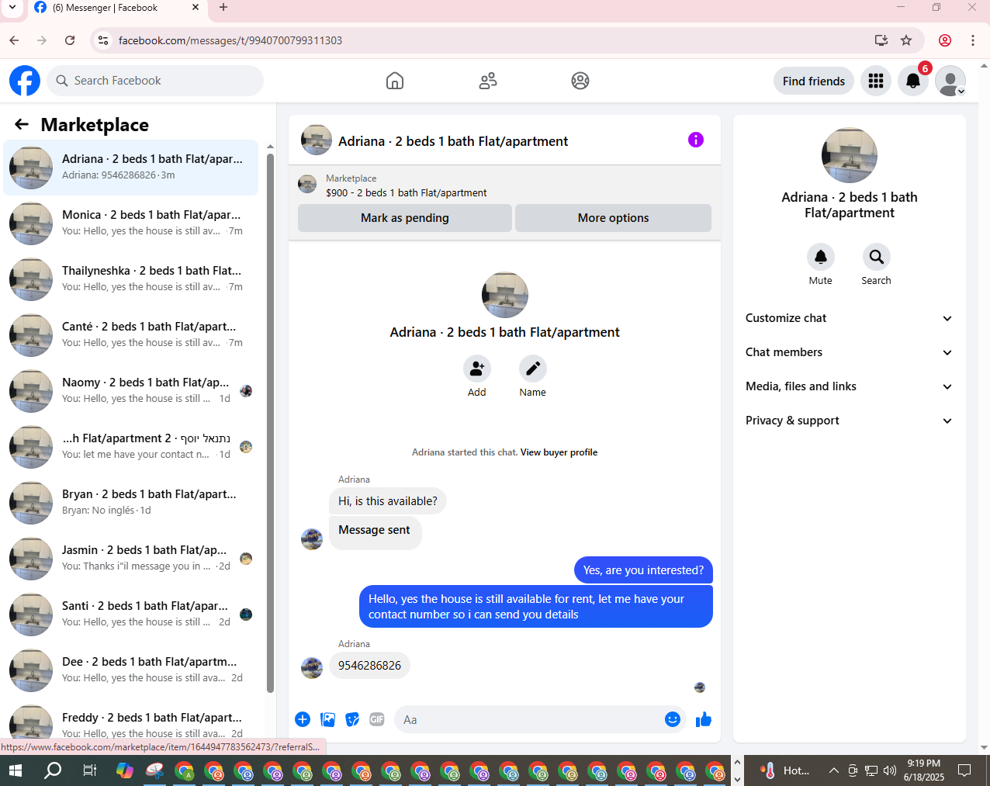Choose a GIF from the composer

pyautogui.click(x=377, y=719)
